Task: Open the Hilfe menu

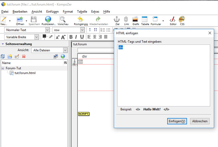Action: [x=107, y=12]
